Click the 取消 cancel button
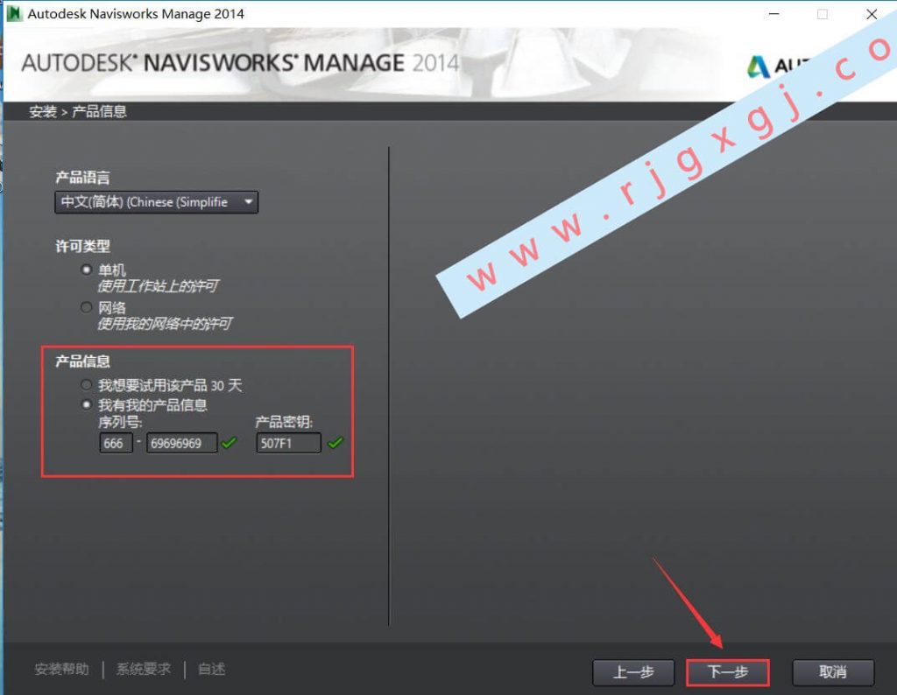 coord(833,672)
